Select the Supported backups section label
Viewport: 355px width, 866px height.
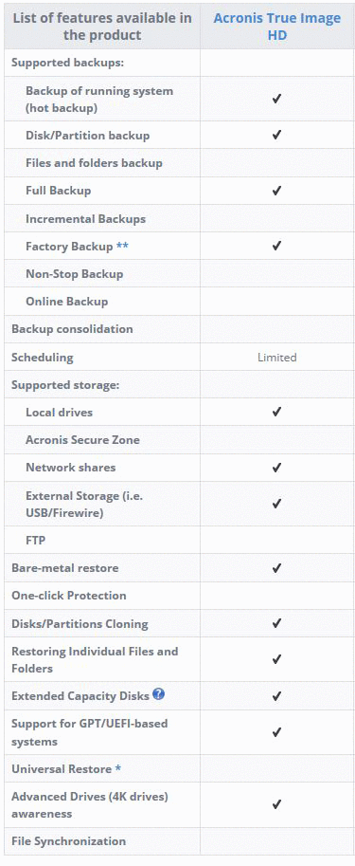pos(67,63)
